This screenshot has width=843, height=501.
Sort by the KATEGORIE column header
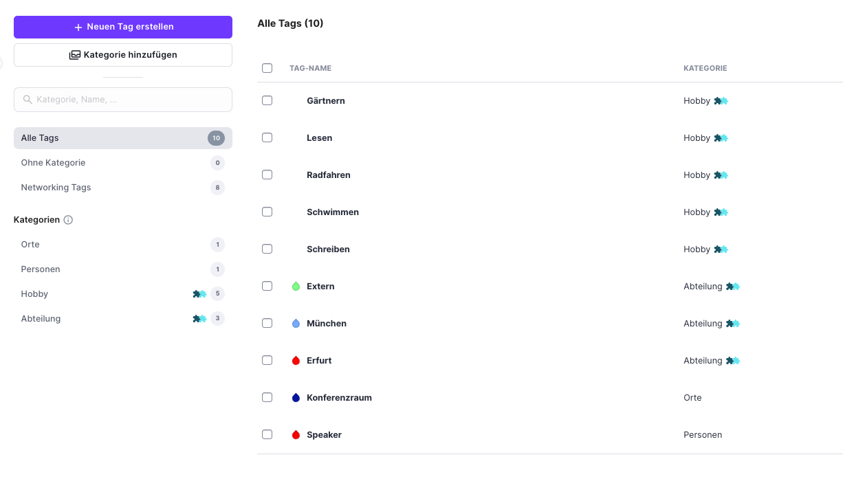705,69
